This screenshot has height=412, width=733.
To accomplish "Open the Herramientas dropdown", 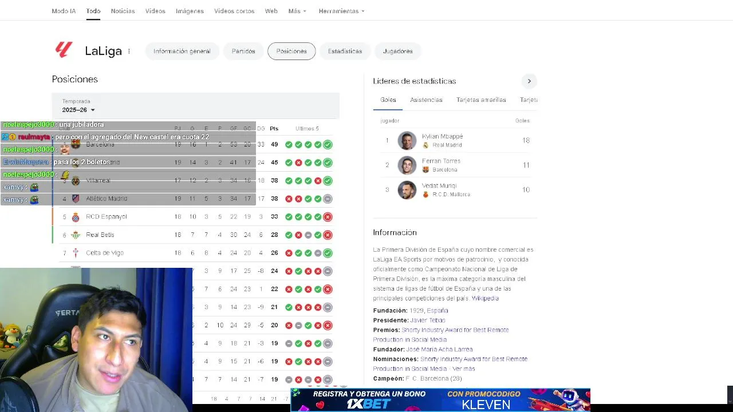I will 341,11.
